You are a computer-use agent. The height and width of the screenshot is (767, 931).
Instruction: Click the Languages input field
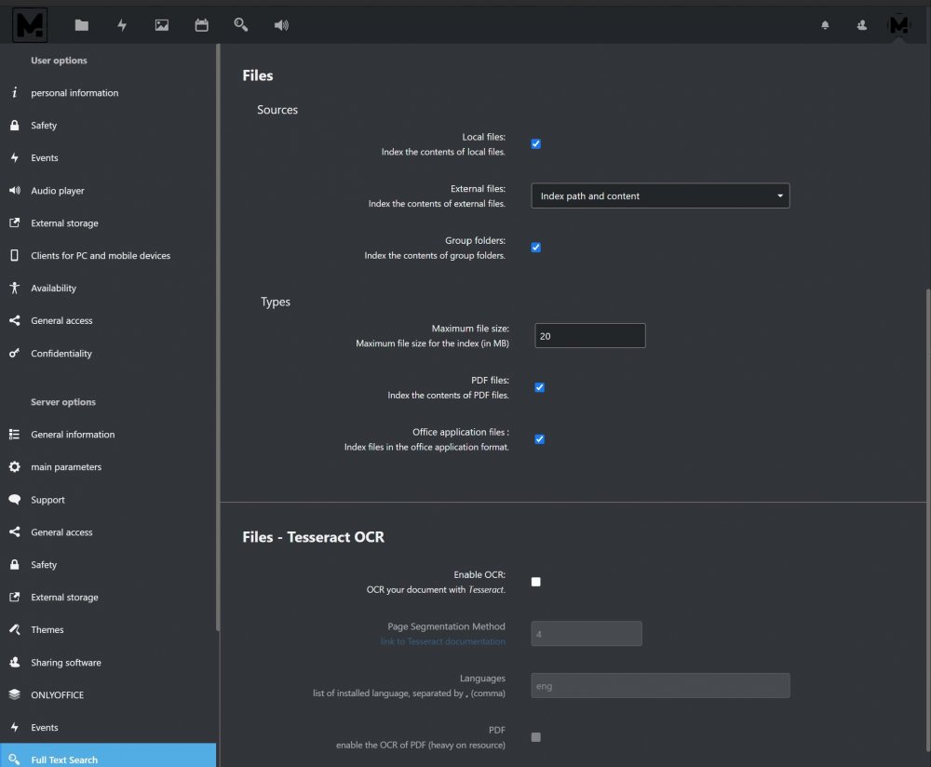click(660, 686)
